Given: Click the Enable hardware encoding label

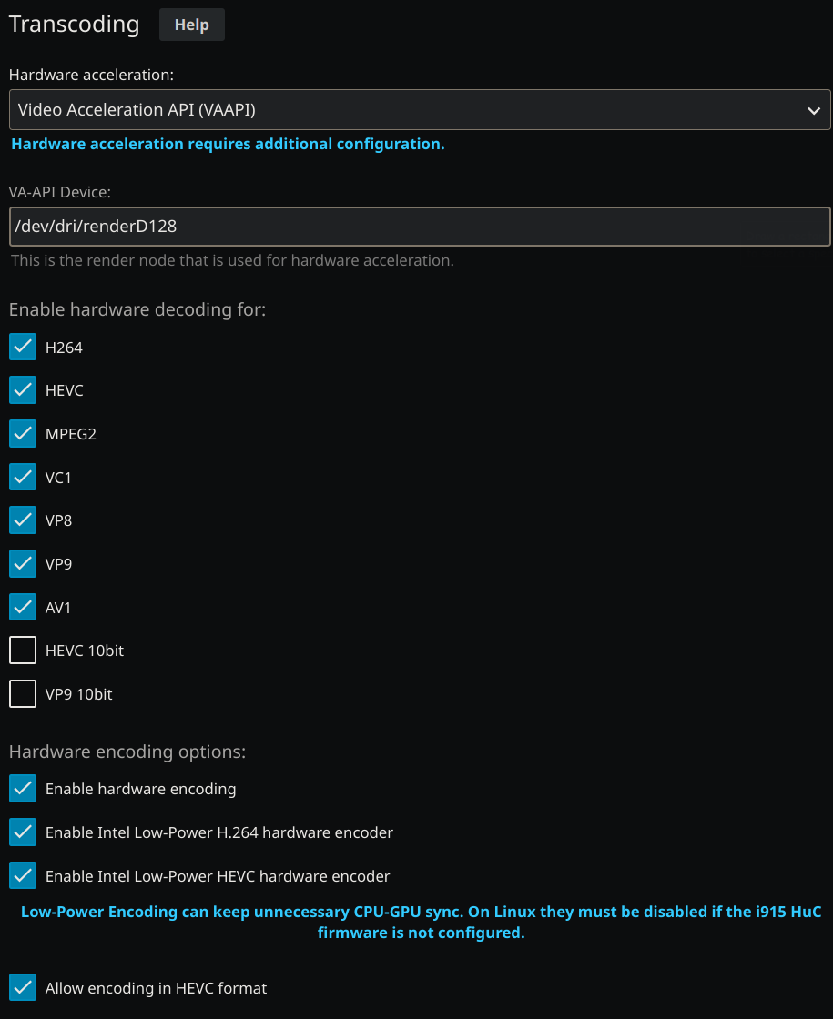Looking at the screenshot, I should (140, 789).
